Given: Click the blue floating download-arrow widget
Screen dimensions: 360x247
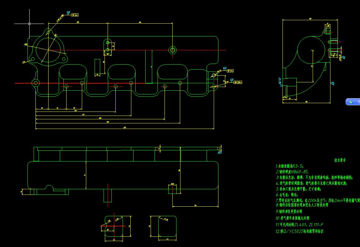Looking at the screenshot, I should [353, 102].
